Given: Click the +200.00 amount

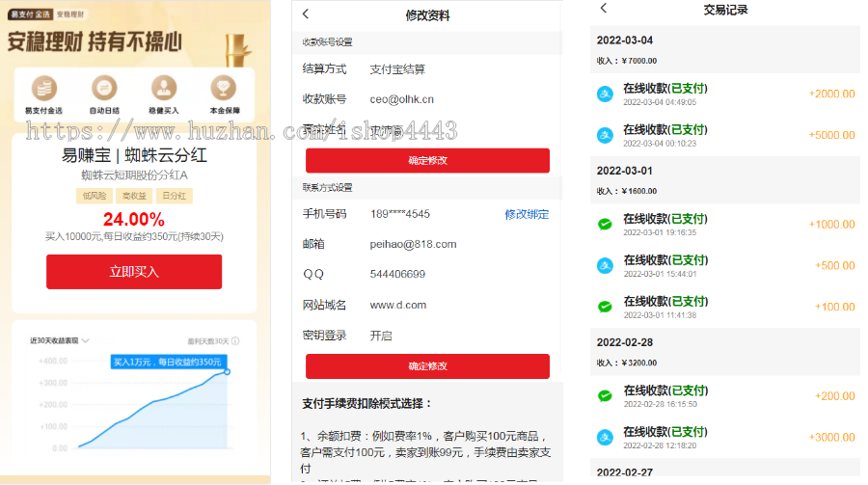Looking at the screenshot, I should point(835,396).
